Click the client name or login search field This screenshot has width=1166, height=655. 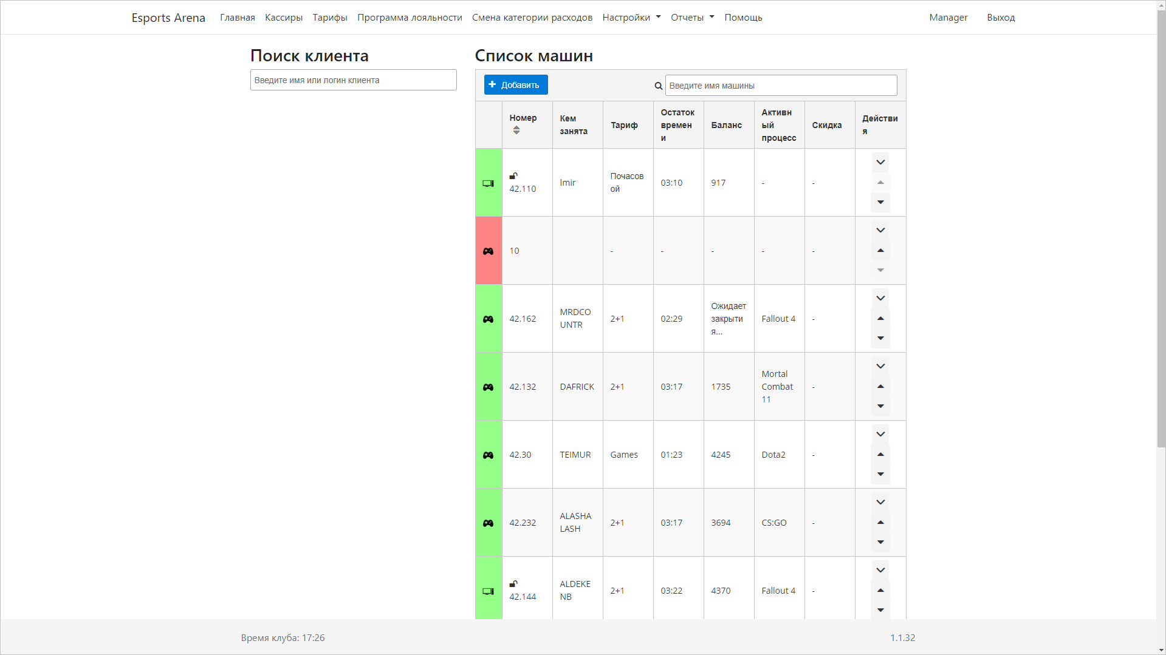[x=353, y=80]
